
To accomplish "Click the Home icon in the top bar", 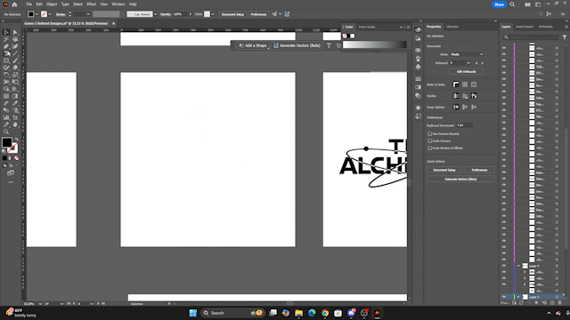I will click(x=14, y=4).
